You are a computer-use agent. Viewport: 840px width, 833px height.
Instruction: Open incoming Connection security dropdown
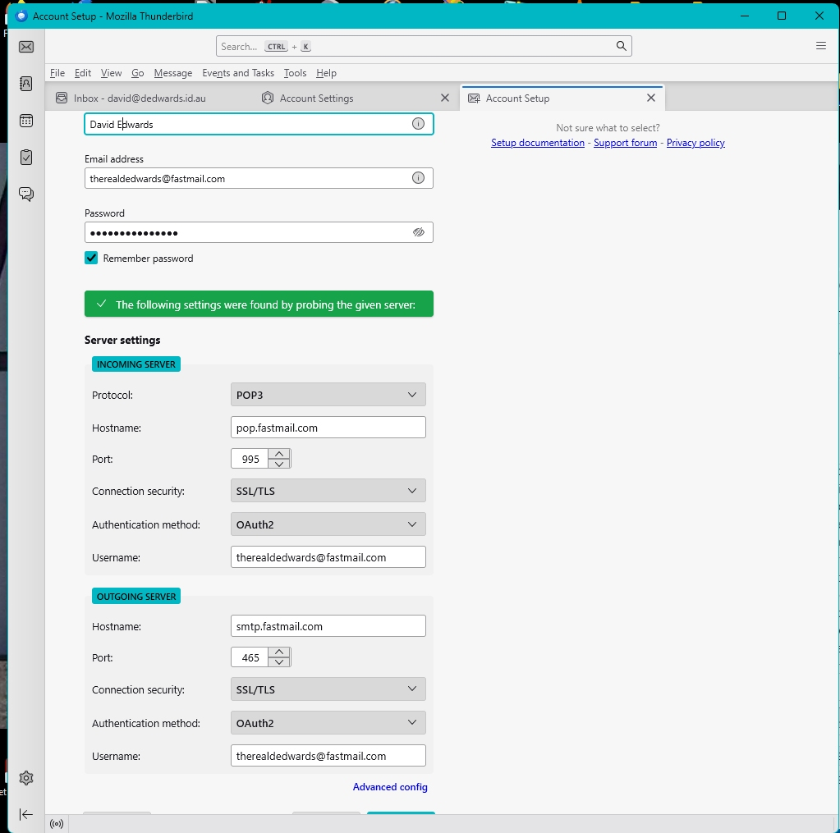[328, 491]
